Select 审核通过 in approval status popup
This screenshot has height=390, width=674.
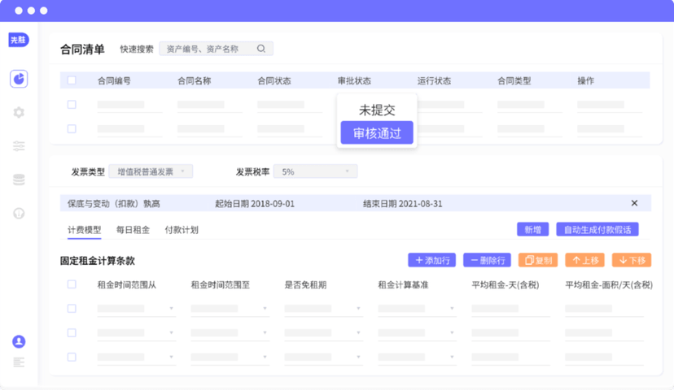click(377, 133)
